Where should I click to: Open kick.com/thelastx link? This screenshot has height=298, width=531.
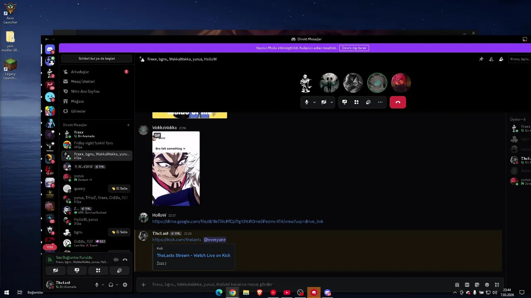[x=177, y=240]
